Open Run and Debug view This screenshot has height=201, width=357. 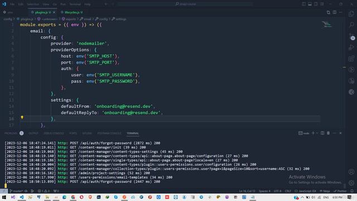[x=351, y=47]
